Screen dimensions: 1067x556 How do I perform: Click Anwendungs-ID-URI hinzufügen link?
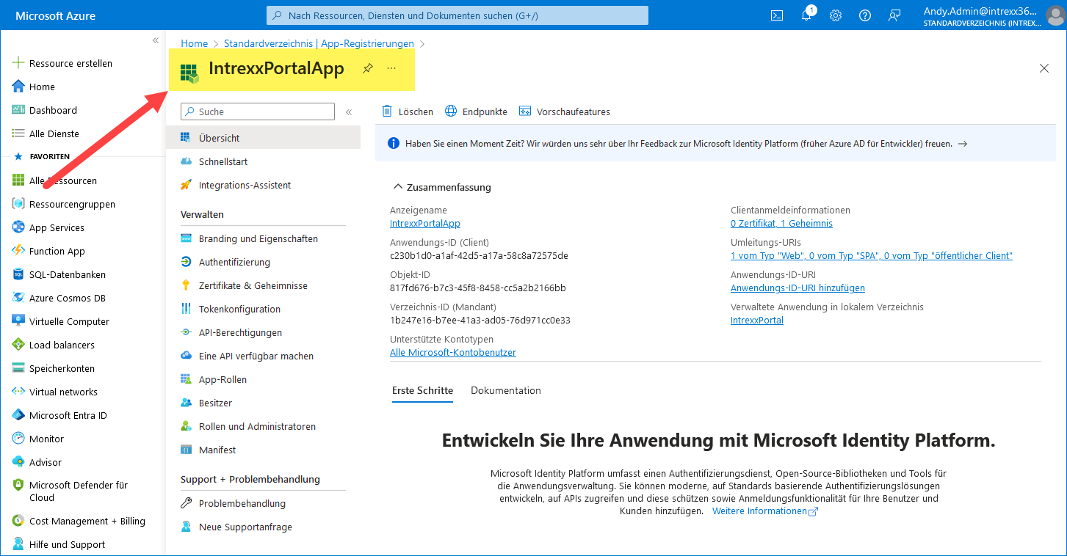pos(797,288)
